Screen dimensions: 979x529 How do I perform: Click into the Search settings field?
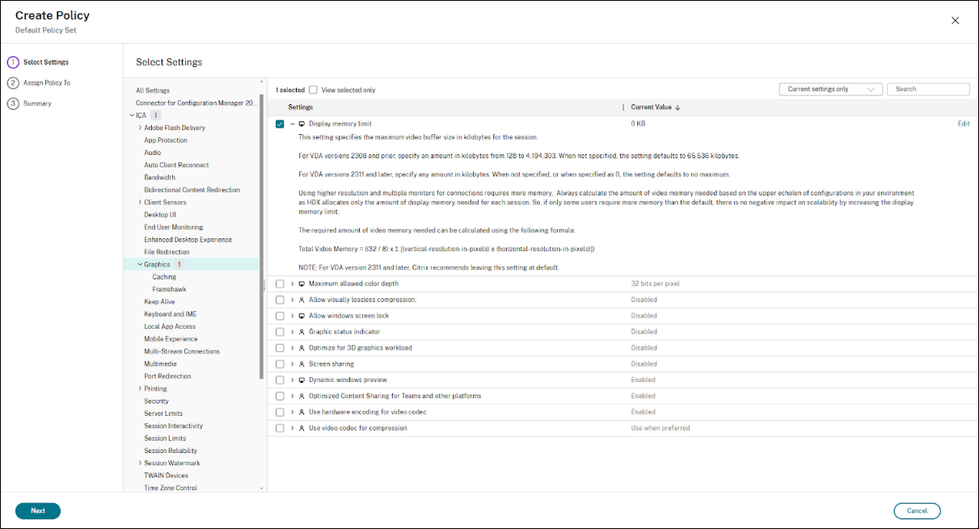930,90
